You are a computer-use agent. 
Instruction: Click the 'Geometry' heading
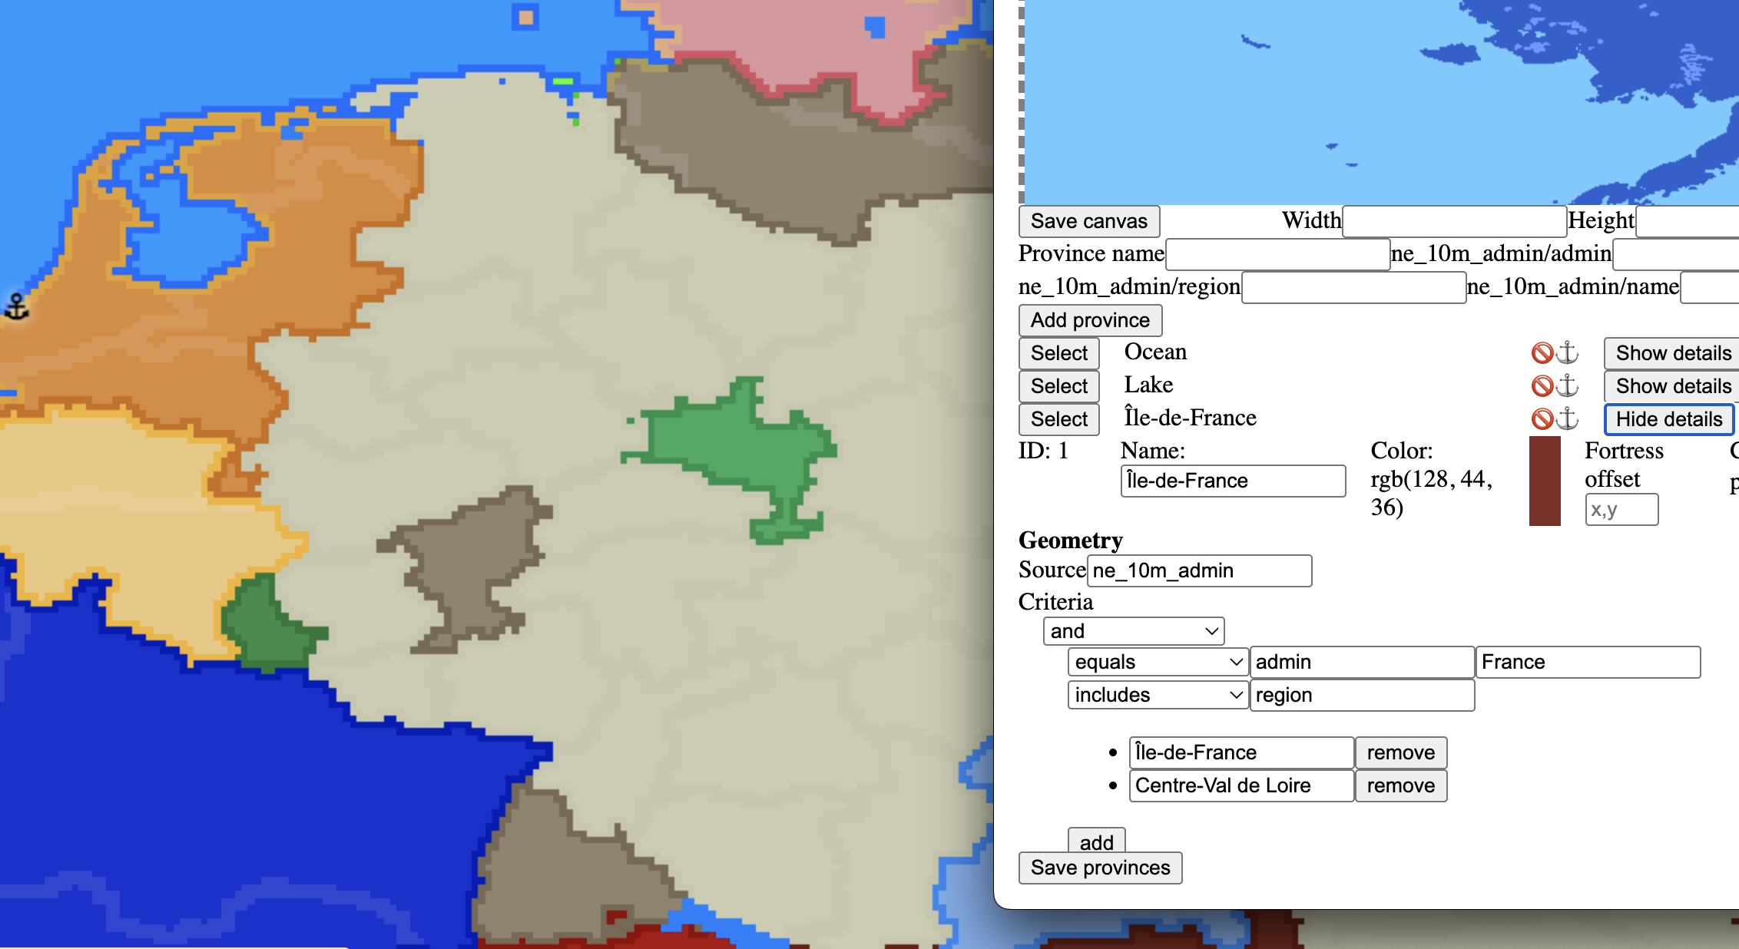click(x=1070, y=541)
